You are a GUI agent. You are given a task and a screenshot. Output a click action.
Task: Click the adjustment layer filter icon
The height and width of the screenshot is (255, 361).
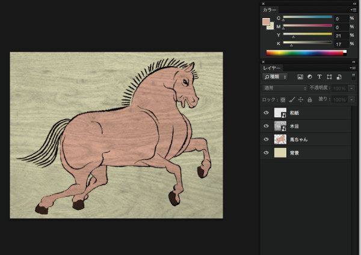tap(309, 77)
